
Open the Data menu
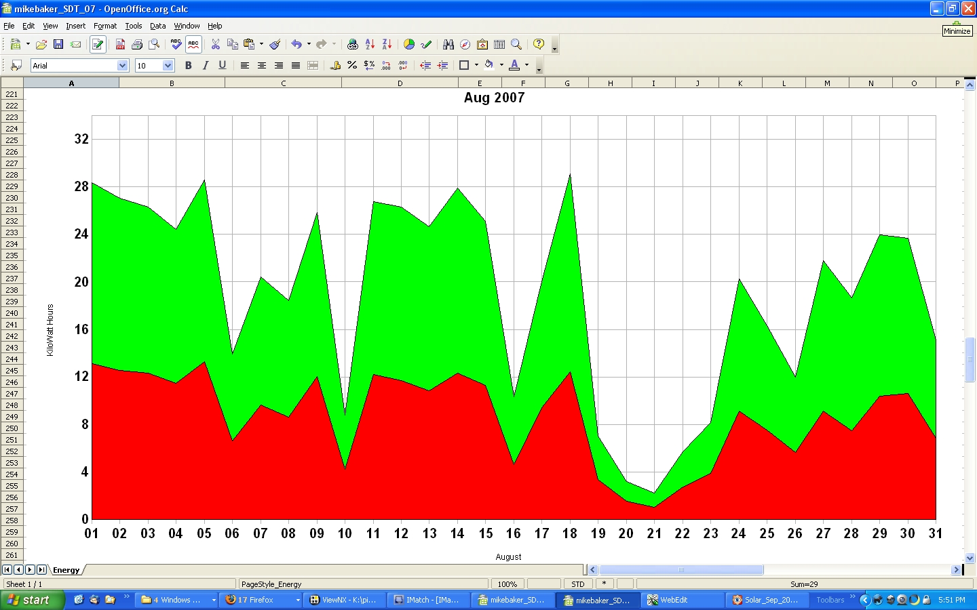point(157,26)
